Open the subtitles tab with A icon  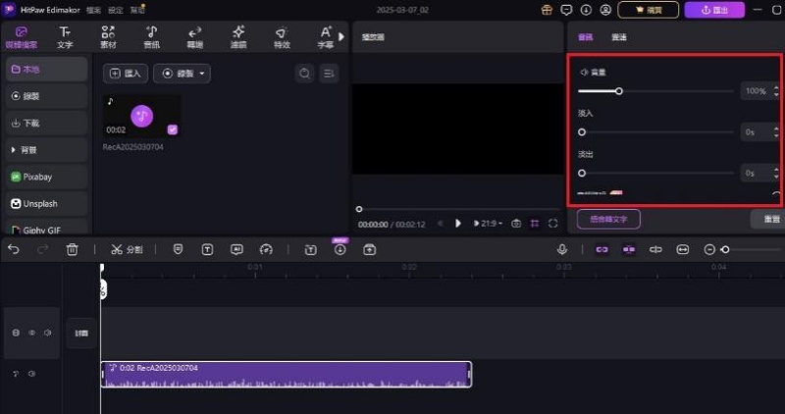click(326, 37)
